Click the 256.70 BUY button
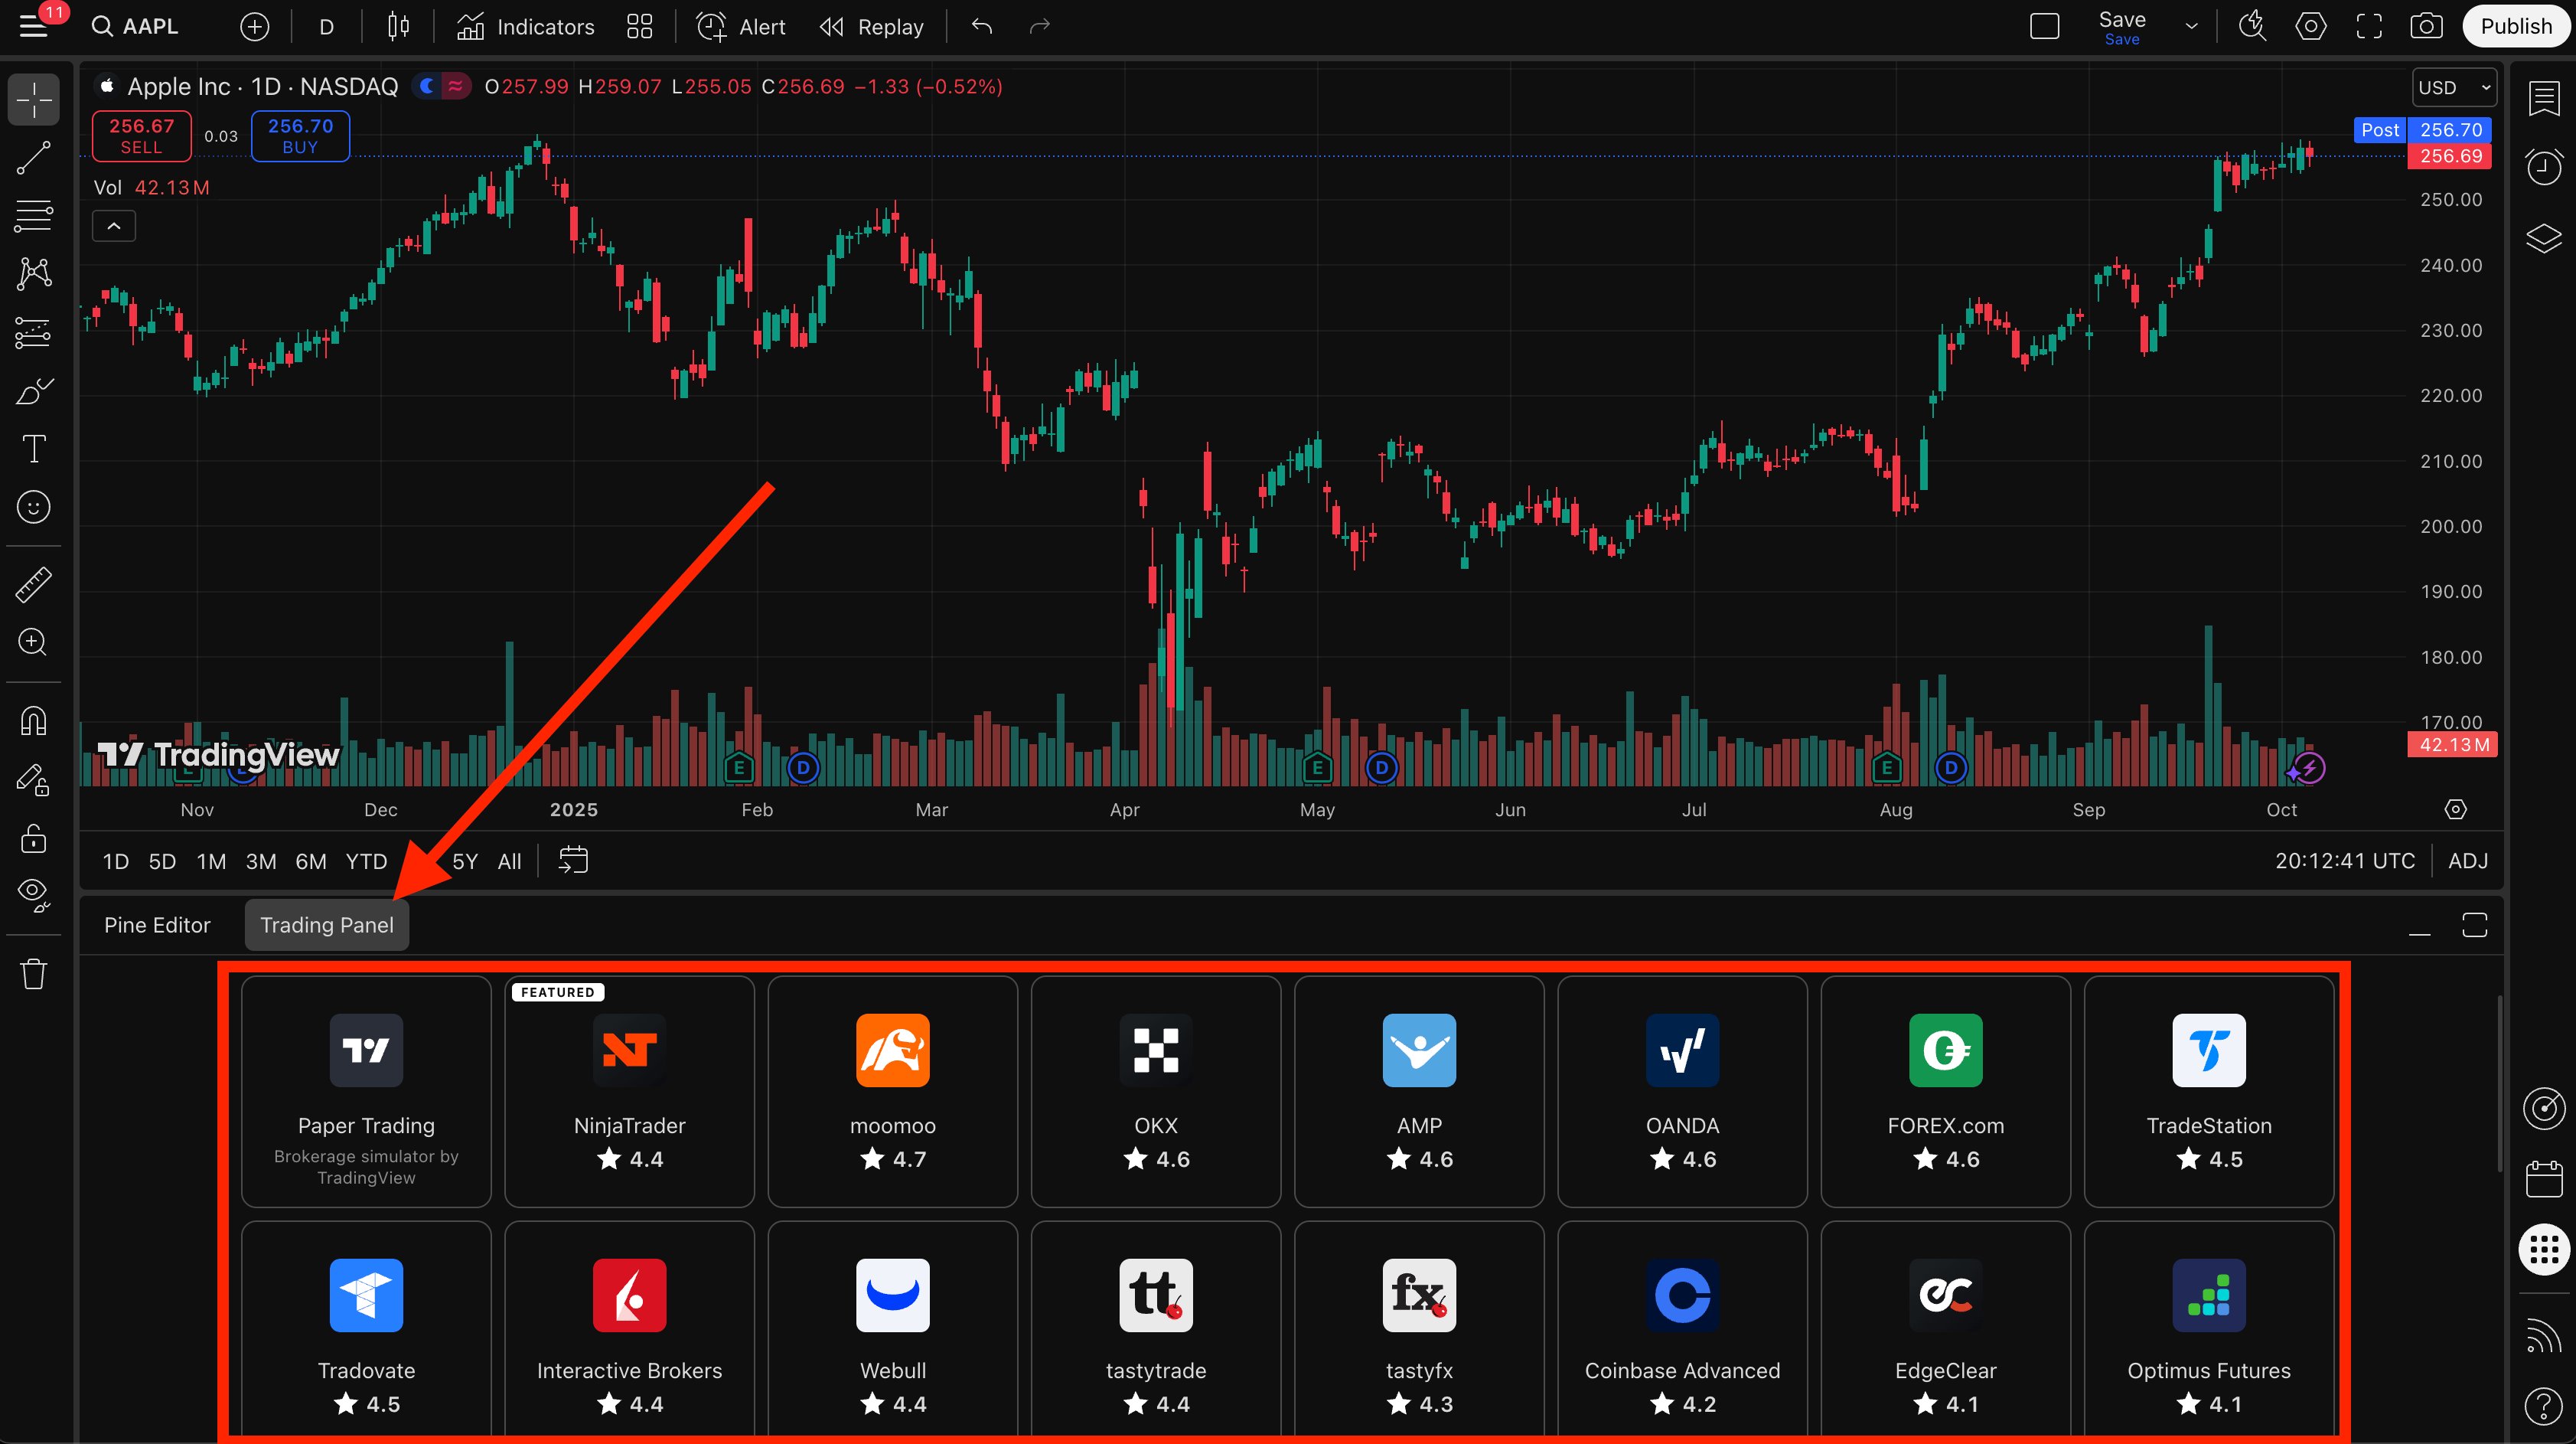 [x=300, y=135]
